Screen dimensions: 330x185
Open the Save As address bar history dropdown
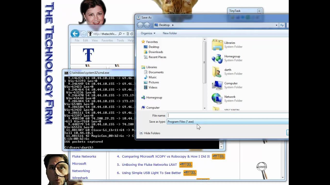276,25
